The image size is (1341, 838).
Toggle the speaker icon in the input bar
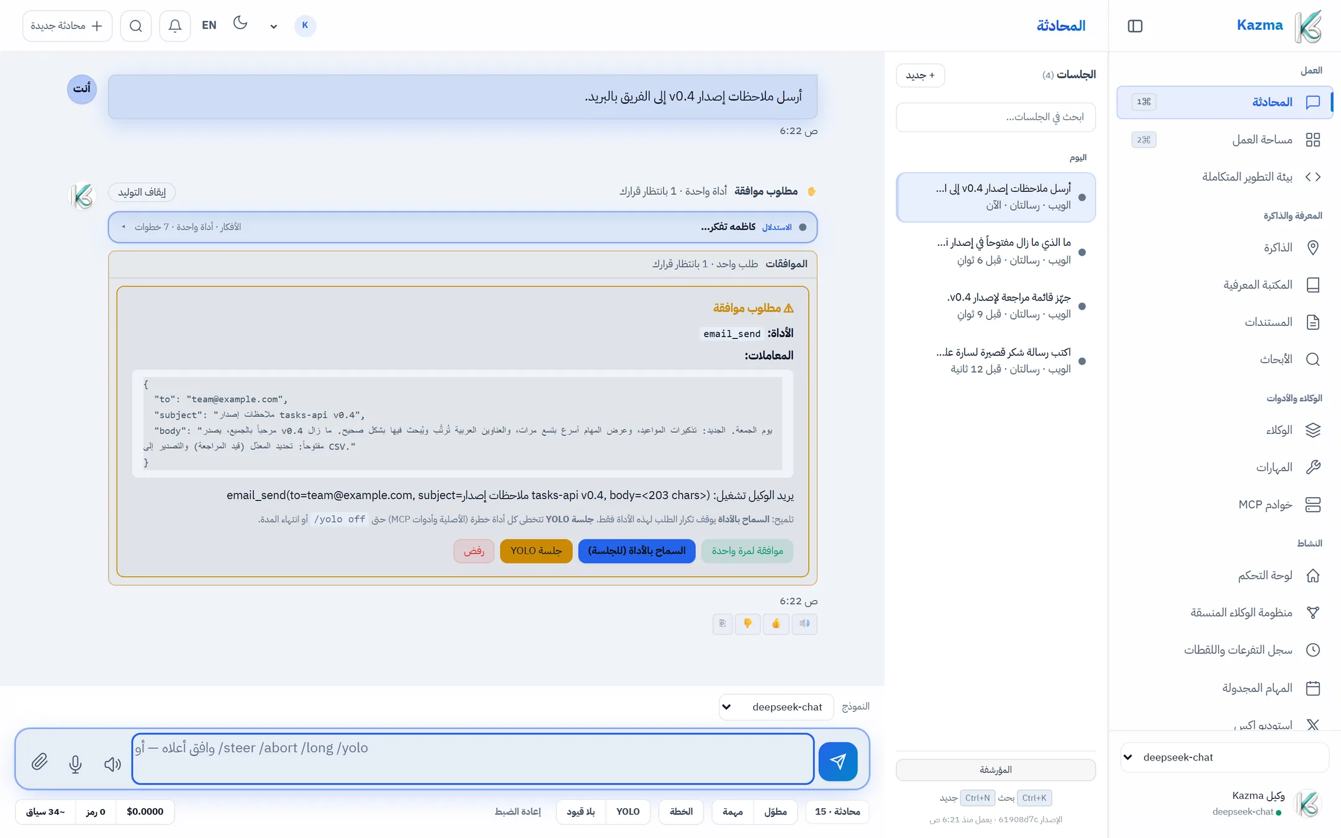pos(112,764)
